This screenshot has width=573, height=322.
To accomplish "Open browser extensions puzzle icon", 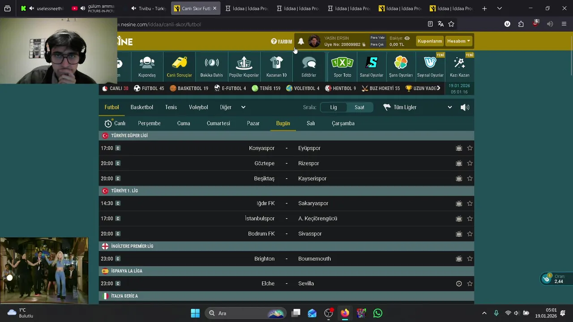I will (521, 24).
